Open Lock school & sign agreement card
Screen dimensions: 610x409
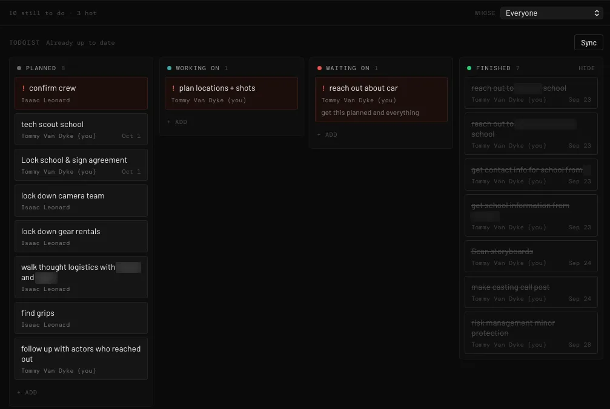(x=81, y=165)
